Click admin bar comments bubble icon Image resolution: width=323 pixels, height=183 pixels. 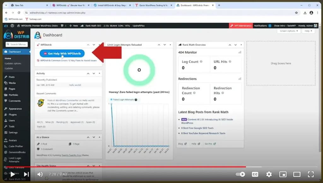point(63,26)
